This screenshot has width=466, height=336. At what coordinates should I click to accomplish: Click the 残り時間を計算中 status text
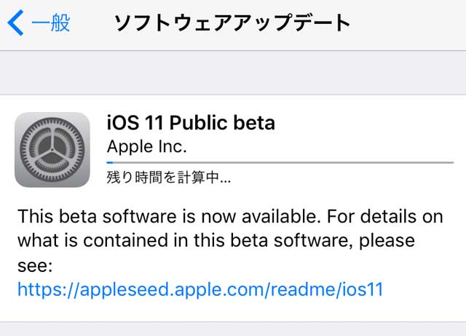[x=168, y=177]
